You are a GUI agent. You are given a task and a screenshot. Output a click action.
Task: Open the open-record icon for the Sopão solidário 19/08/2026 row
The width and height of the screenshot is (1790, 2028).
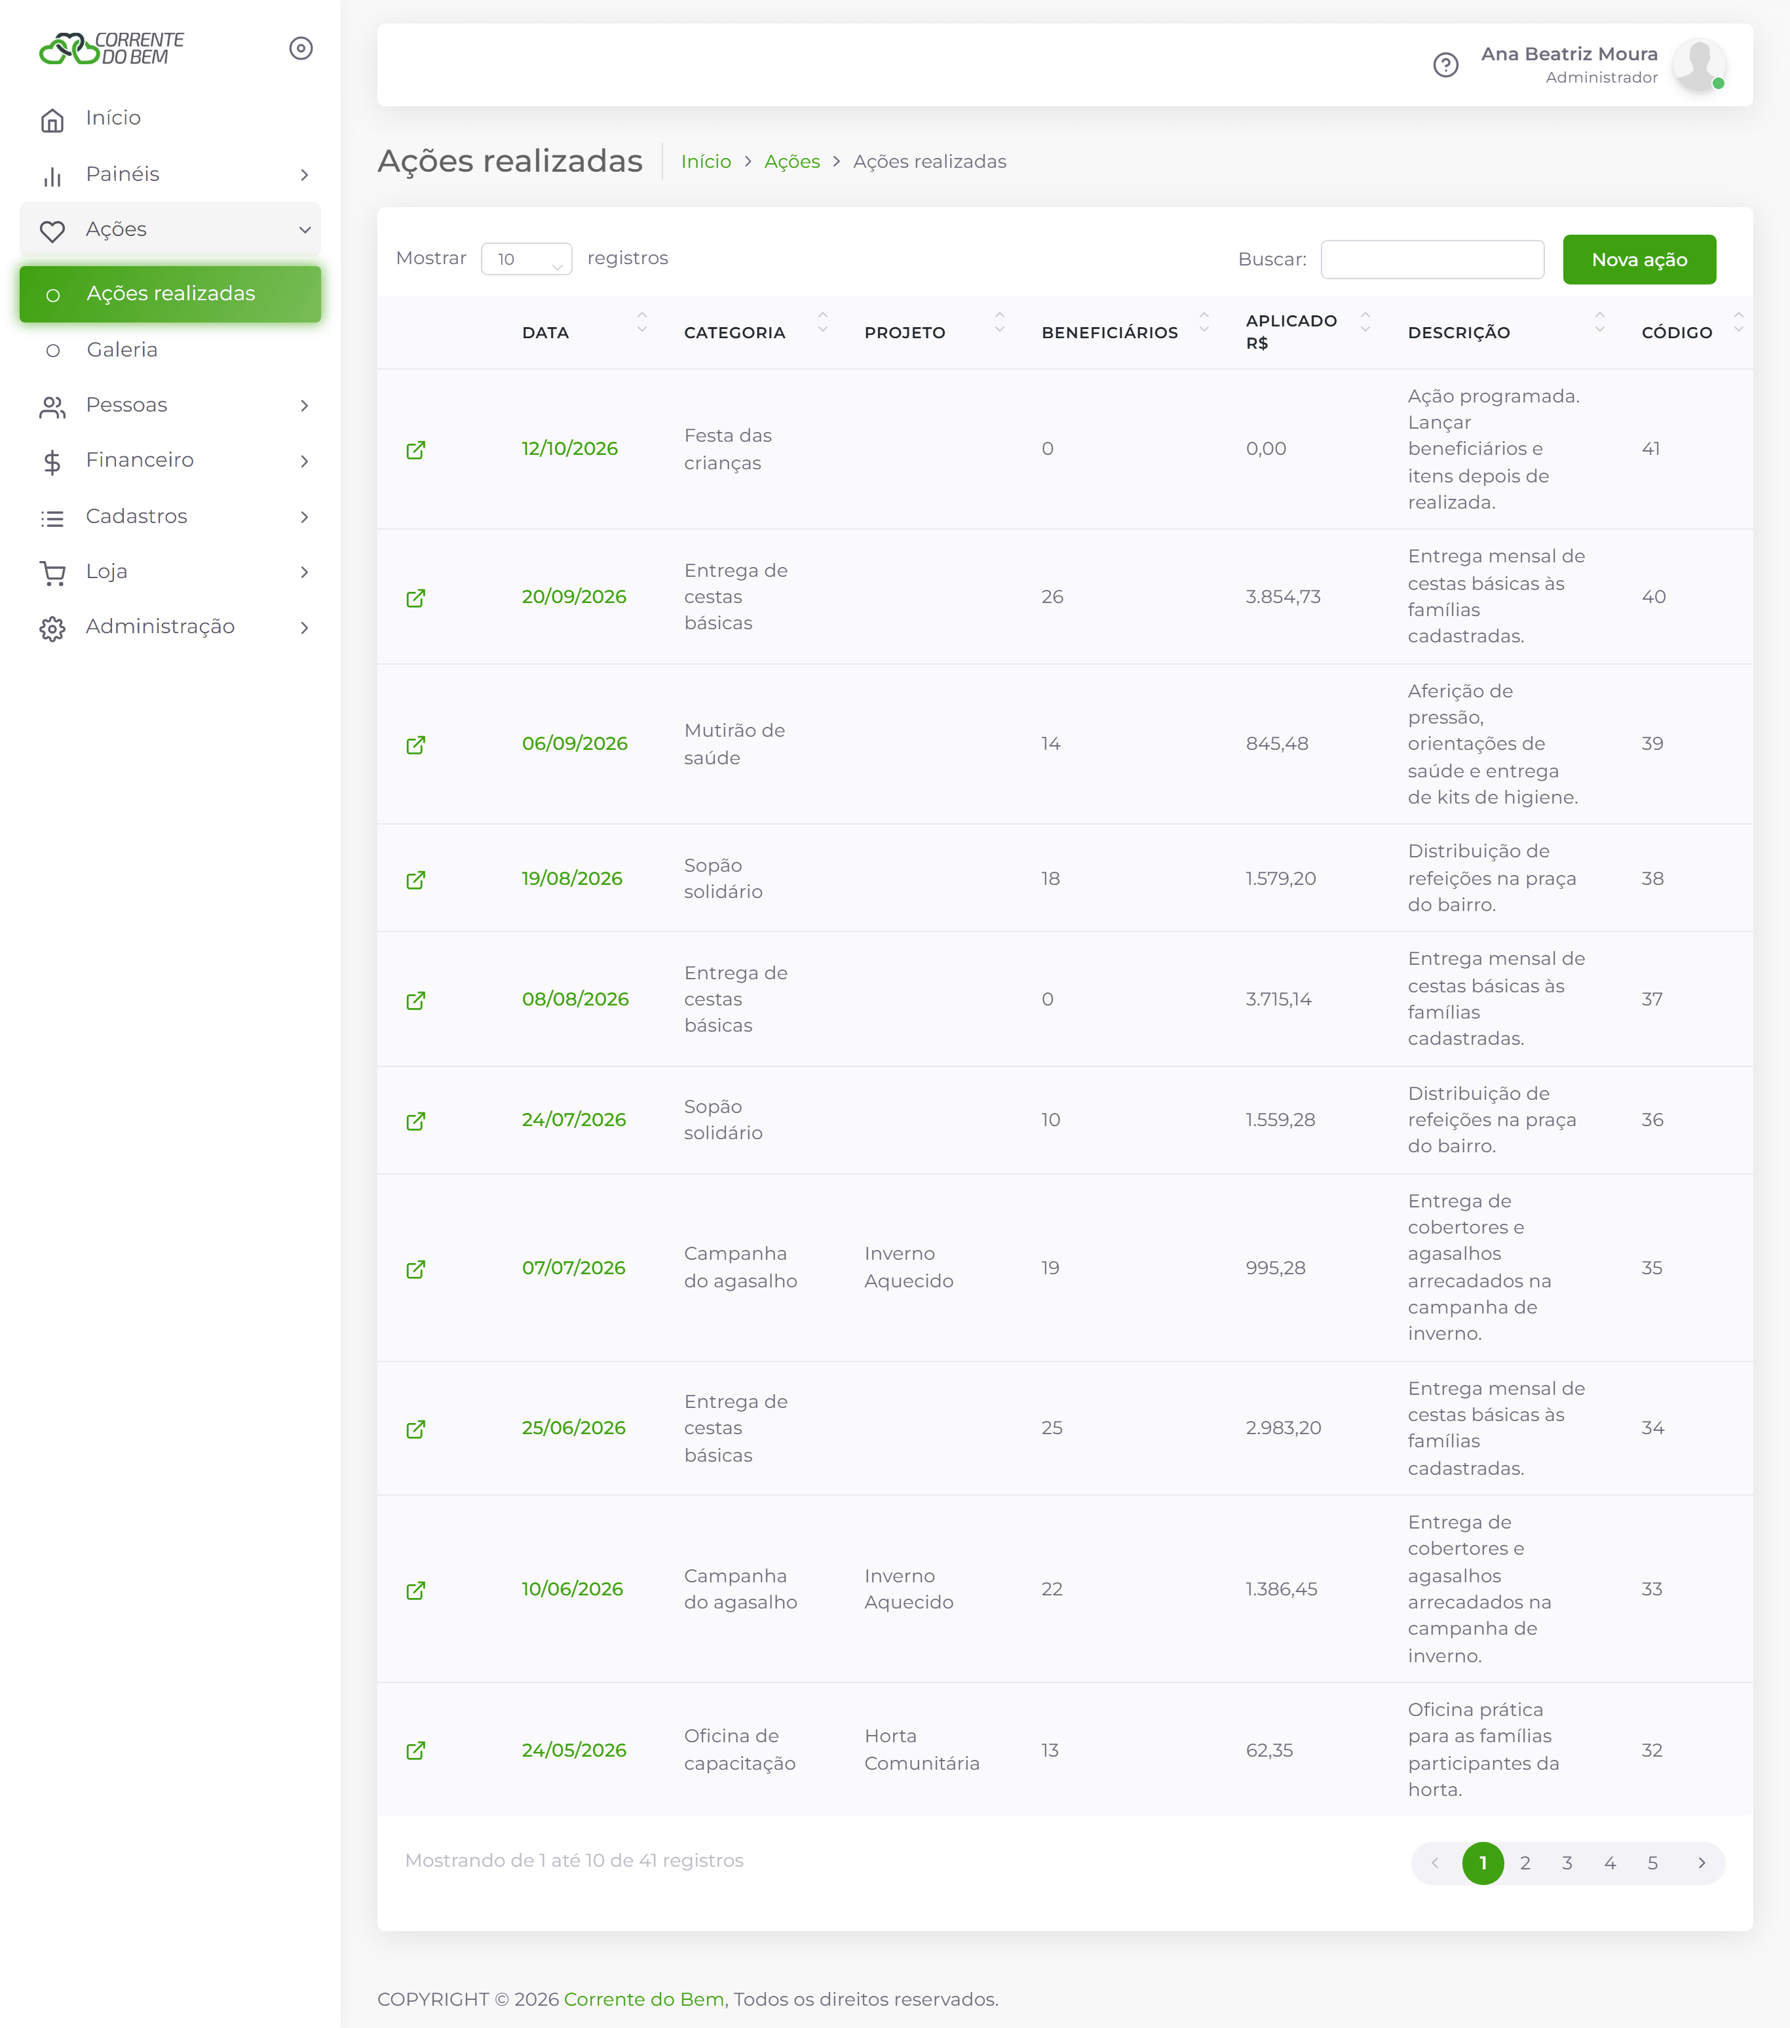click(x=415, y=879)
